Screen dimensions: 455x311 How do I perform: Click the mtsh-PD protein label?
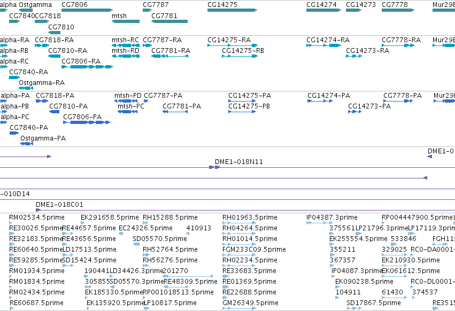[x=128, y=96]
